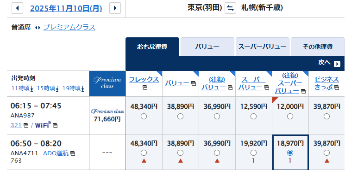
Task: Go to next date with right arrow
Action: pos(115,8)
